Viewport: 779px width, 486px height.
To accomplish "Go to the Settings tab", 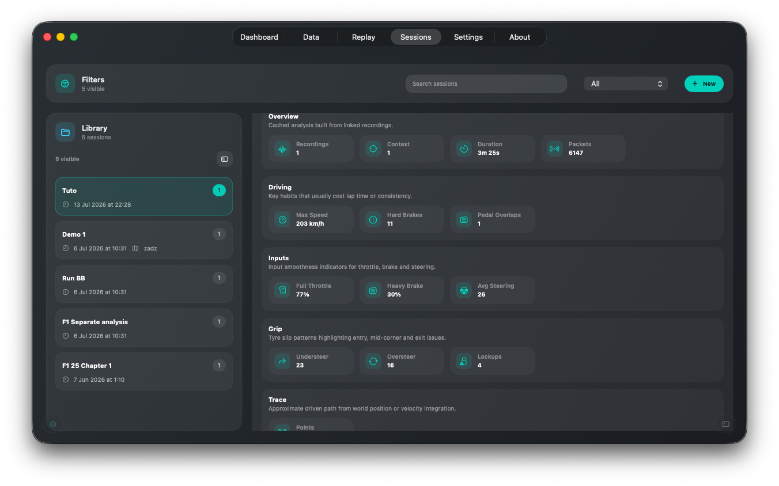I will point(468,37).
